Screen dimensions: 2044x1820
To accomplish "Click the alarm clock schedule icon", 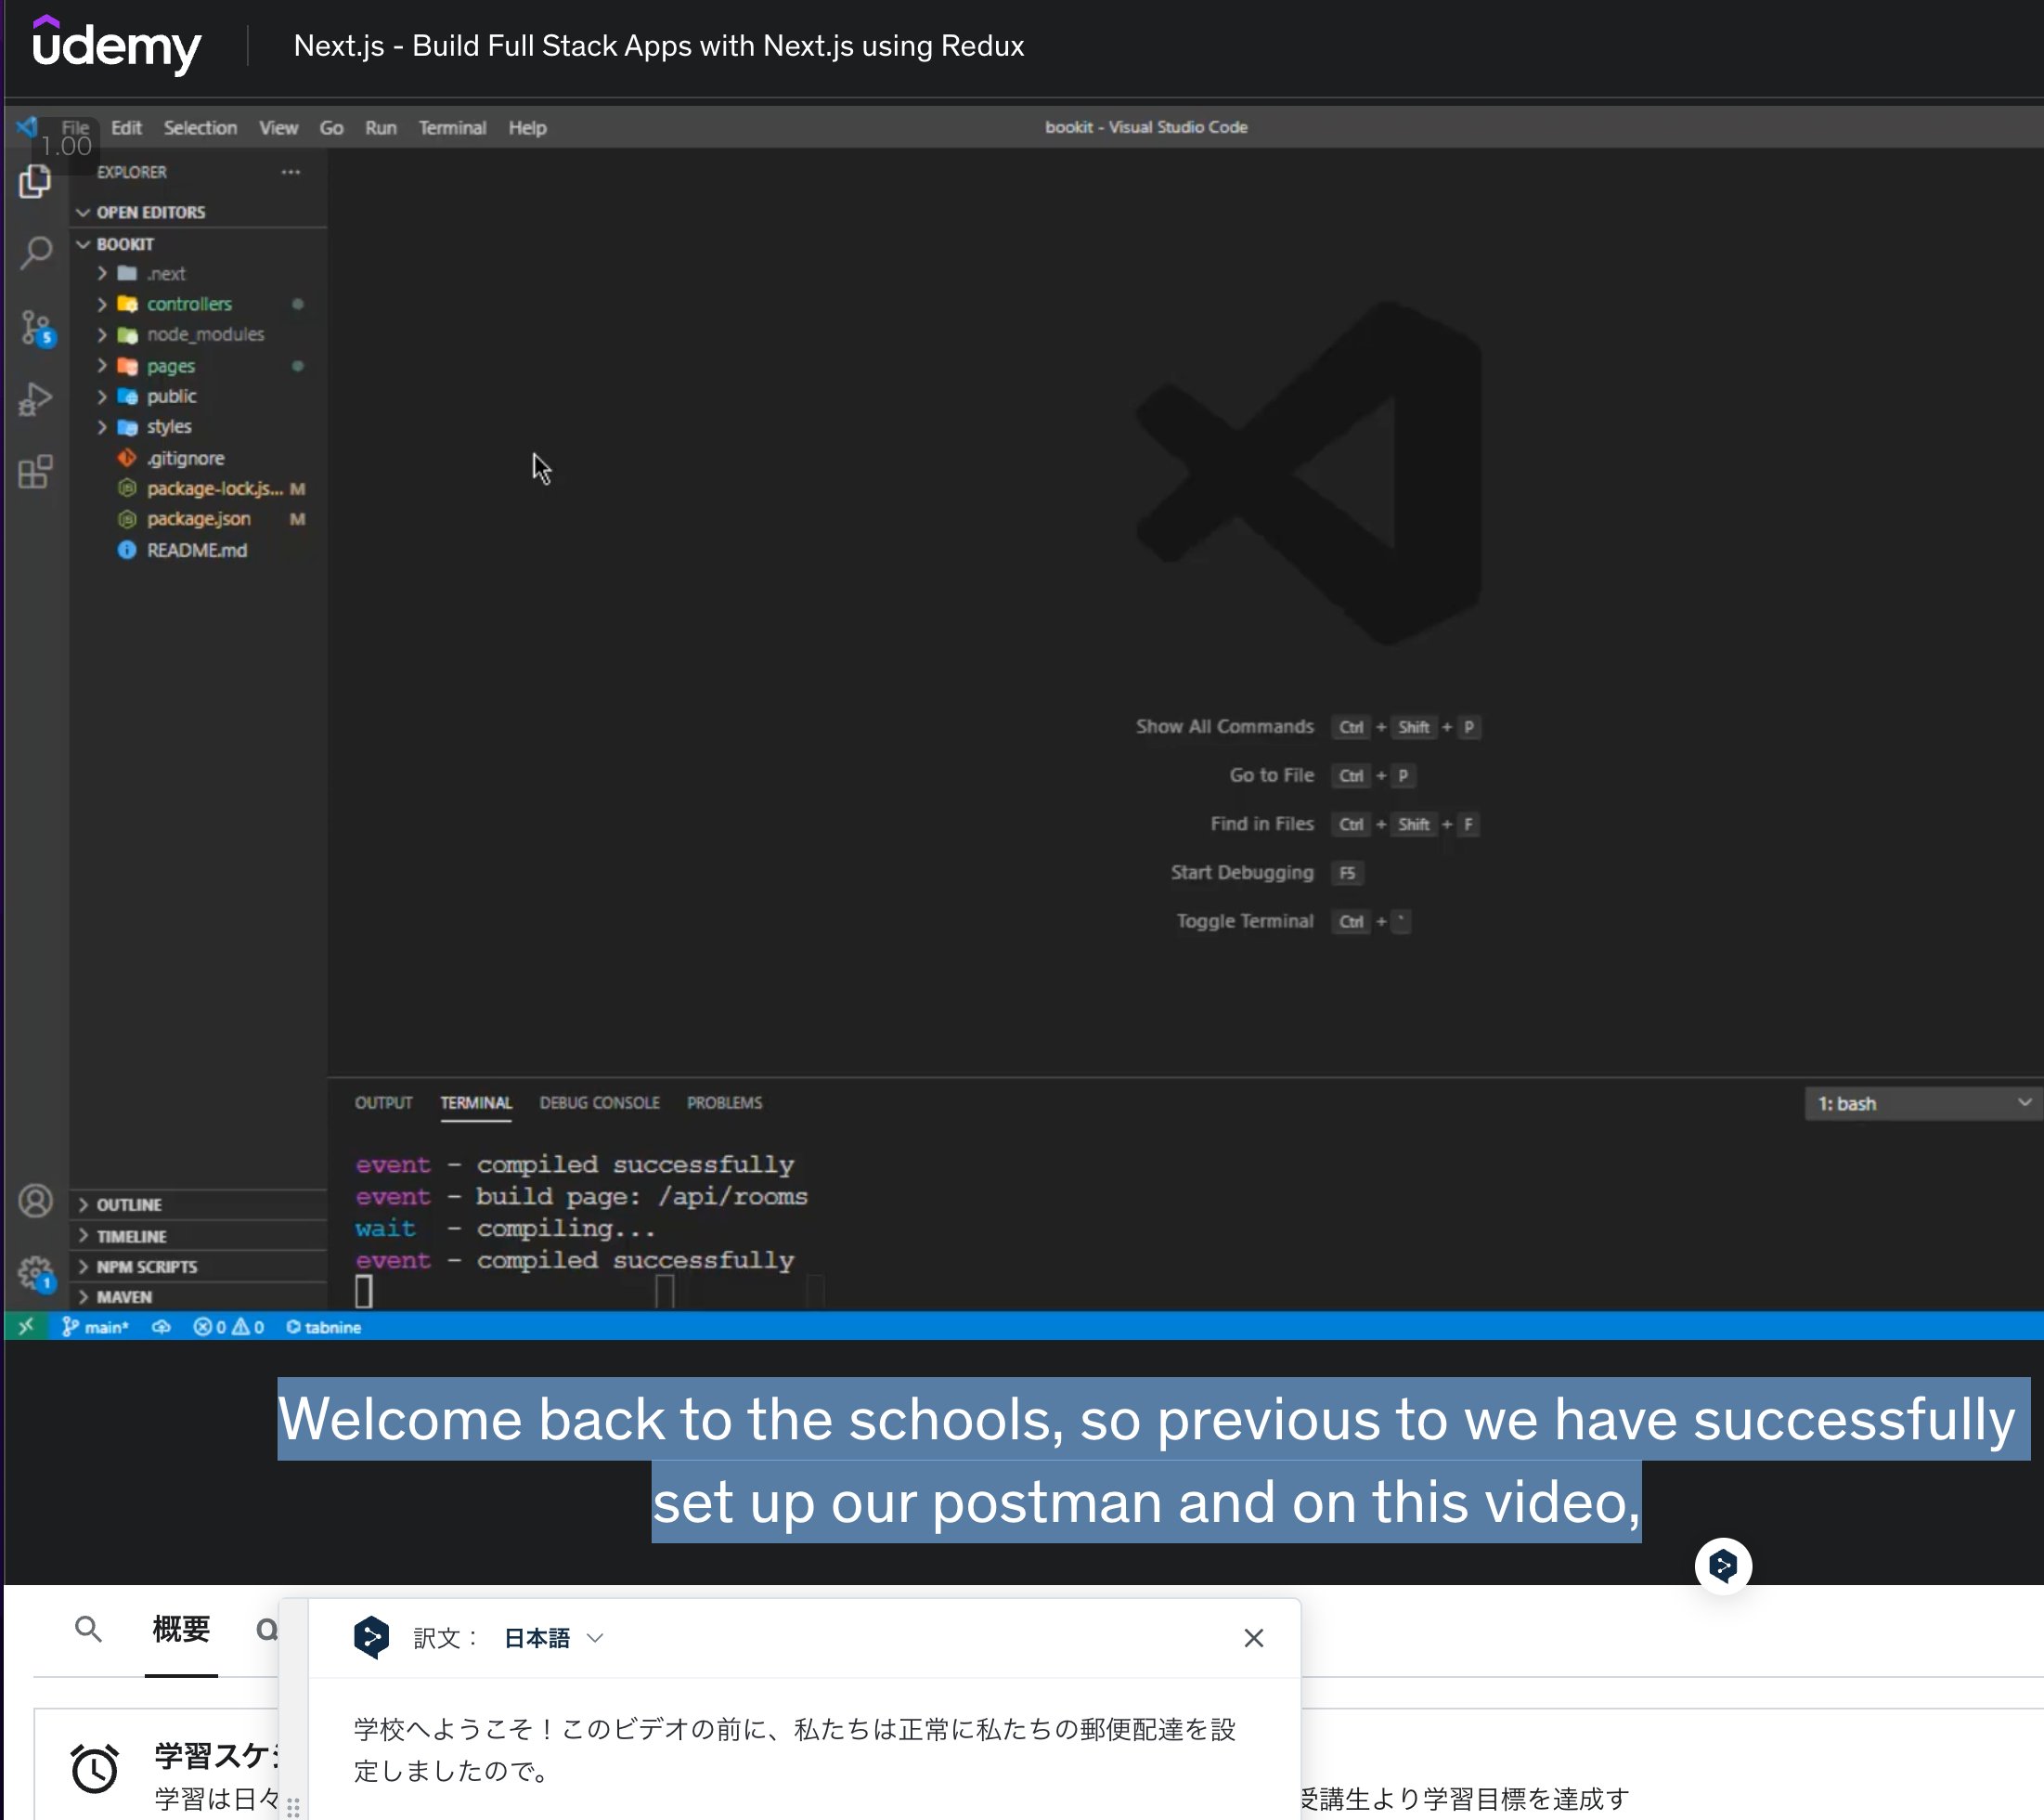I will tap(94, 1769).
